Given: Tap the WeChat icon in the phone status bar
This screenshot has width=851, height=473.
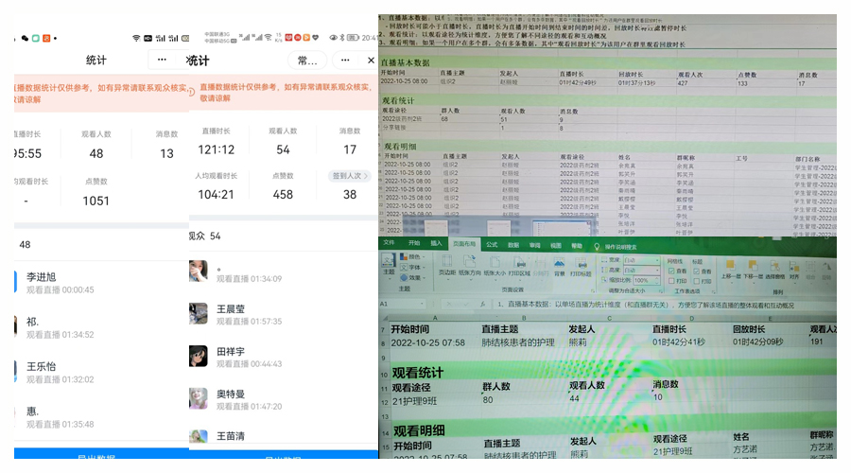Looking at the screenshot, I should pyautogui.click(x=25, y=38).
